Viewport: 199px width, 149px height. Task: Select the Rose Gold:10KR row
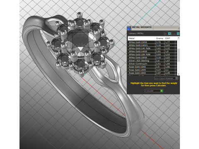[x=152, y=67]
